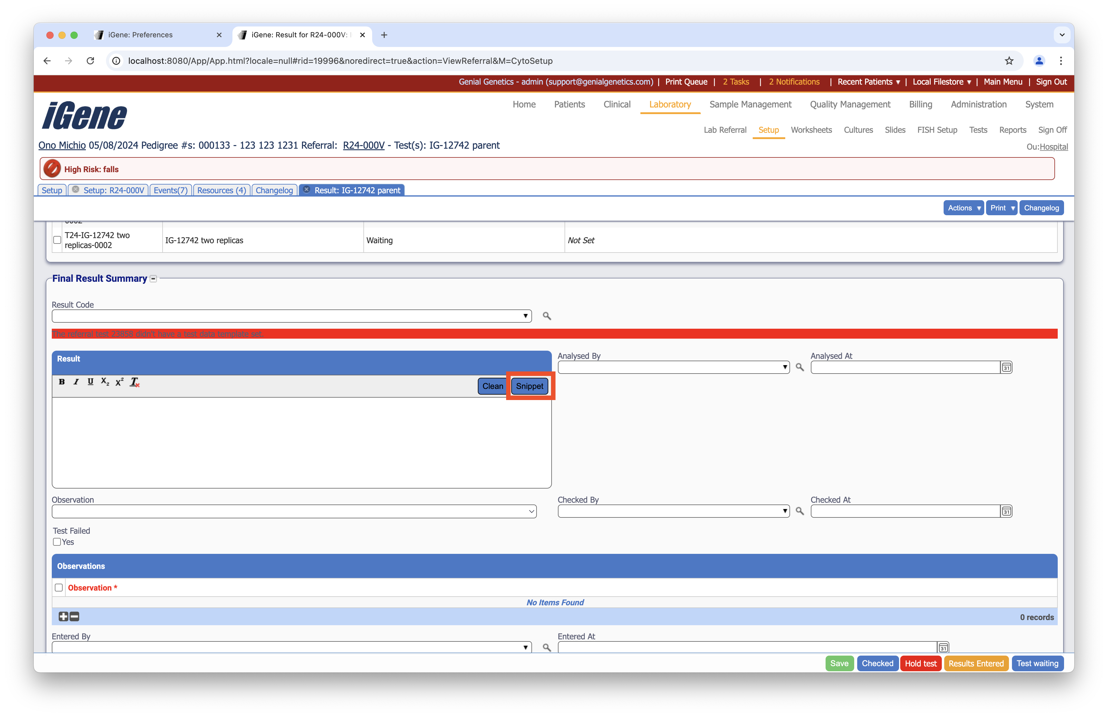
Task: Click search icon beside Checked By
Action: click(799, 511)
